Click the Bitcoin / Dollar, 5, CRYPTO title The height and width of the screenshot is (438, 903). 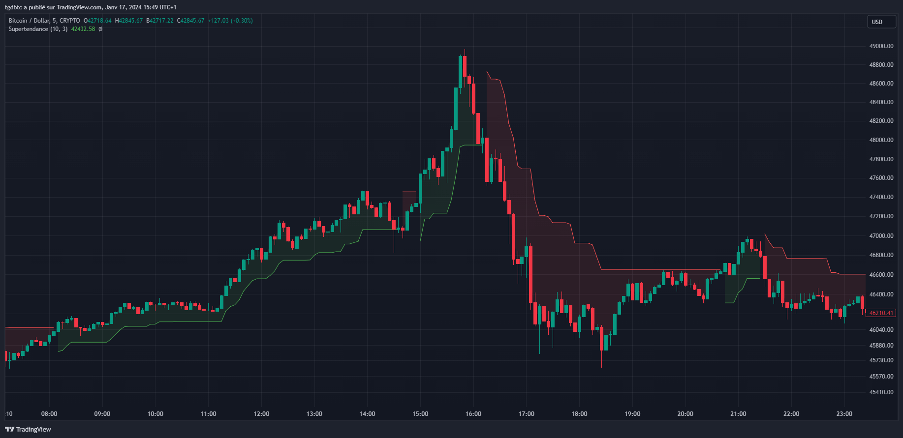pyautogui.click(x=44, y=21)
